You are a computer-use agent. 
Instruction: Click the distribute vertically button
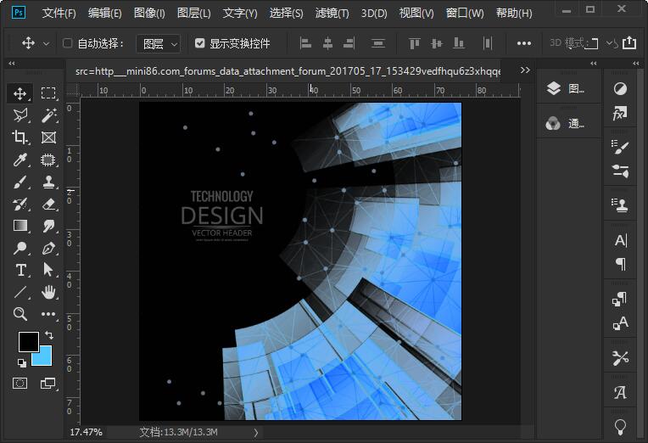377,43
